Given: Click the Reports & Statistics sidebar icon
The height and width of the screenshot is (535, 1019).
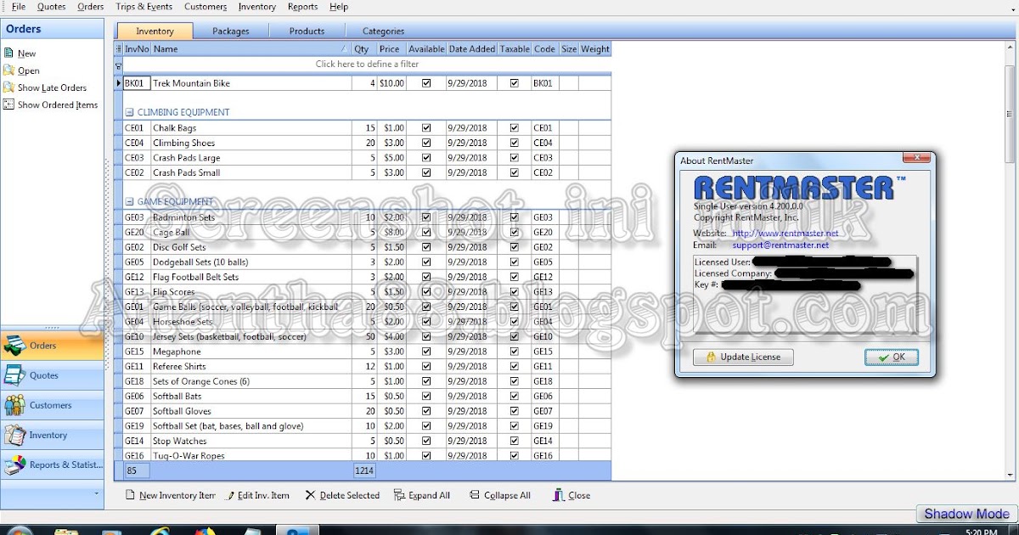Looking at the screenshot, I should pyautogui.click(x=14, y=465).
